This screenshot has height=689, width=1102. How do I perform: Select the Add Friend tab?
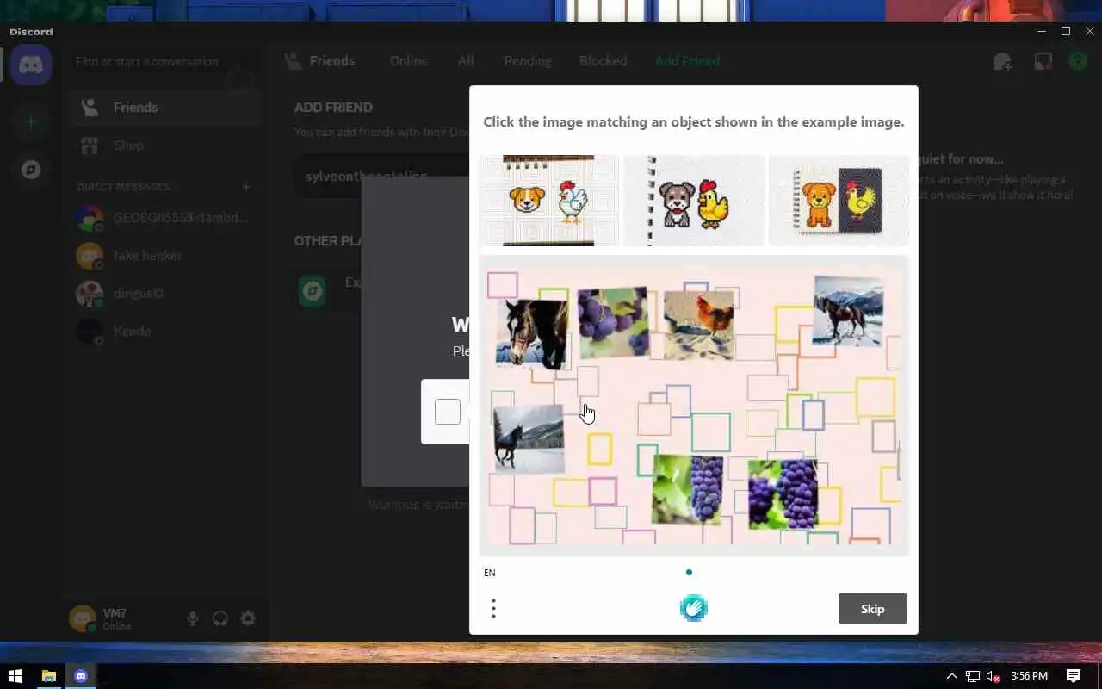(x=687, y=61)
